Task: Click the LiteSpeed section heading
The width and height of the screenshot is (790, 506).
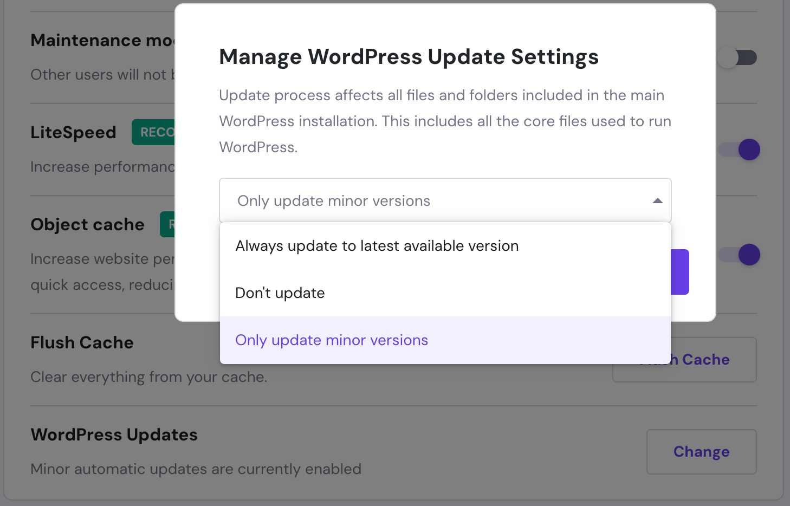Action: [x=74, y=132]
